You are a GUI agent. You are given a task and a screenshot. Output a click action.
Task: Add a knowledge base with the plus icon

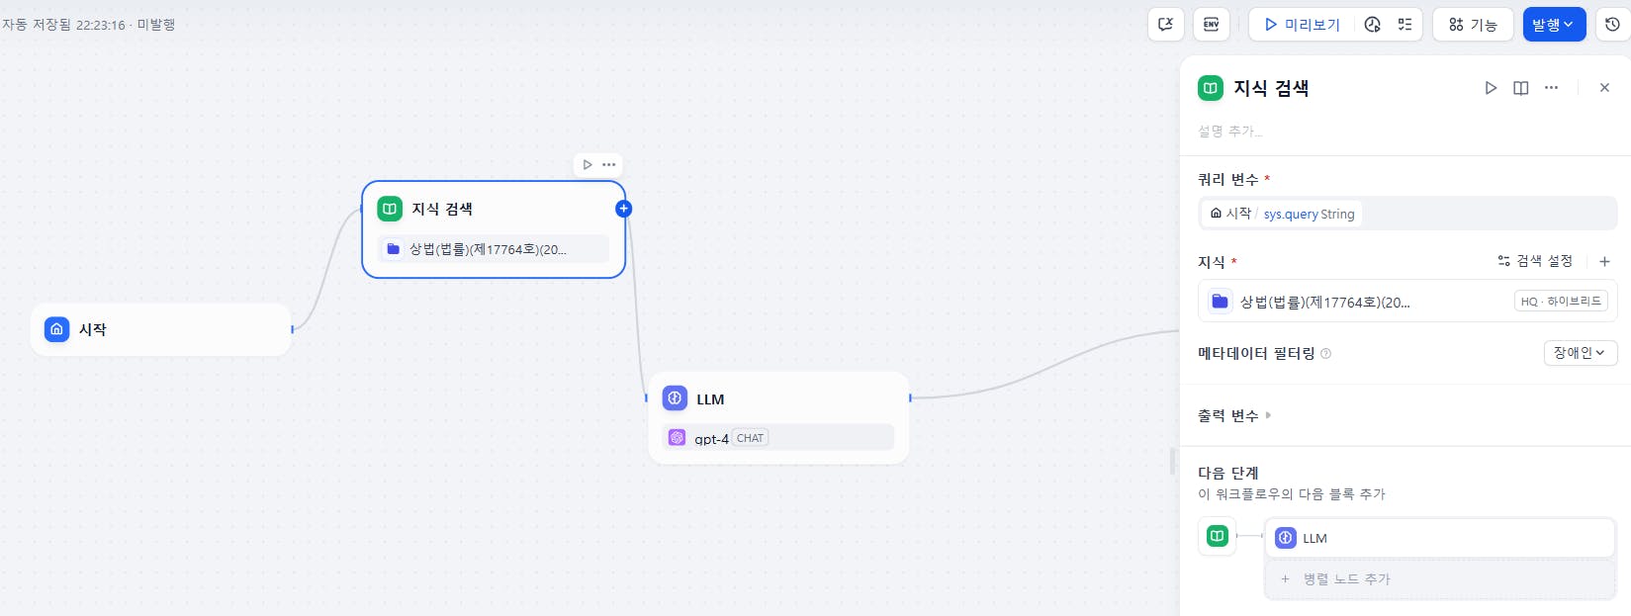pyautogui.click(x=1604, y=261)
